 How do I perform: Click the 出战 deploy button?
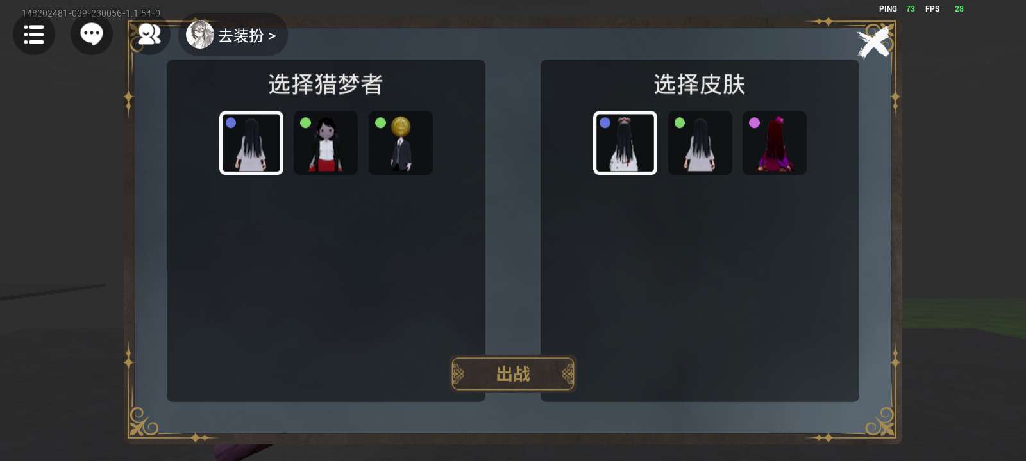click(513, 374)
